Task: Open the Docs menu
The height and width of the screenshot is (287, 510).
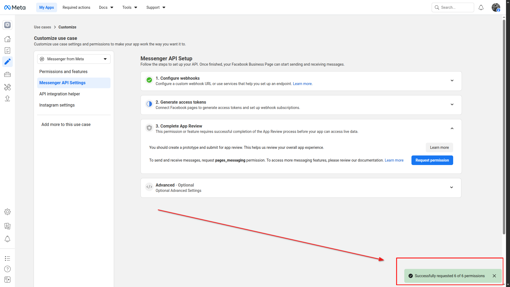Action: pyautogui.click(x=106, y=7)
